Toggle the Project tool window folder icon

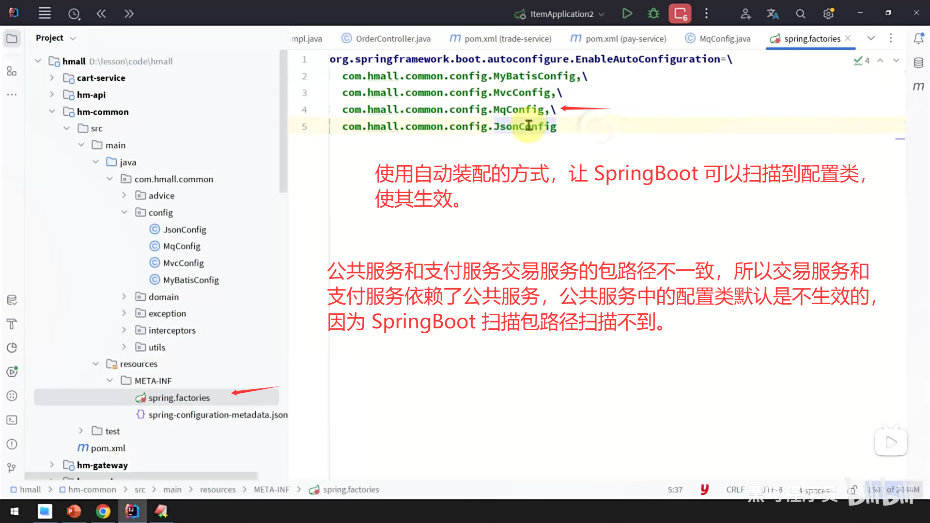coord(12,38)
